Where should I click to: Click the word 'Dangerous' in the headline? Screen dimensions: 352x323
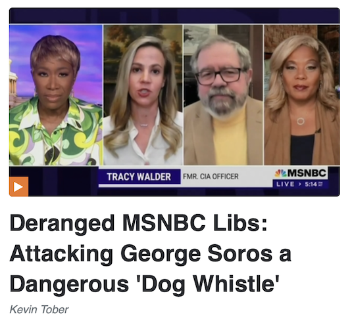point(69,284)
